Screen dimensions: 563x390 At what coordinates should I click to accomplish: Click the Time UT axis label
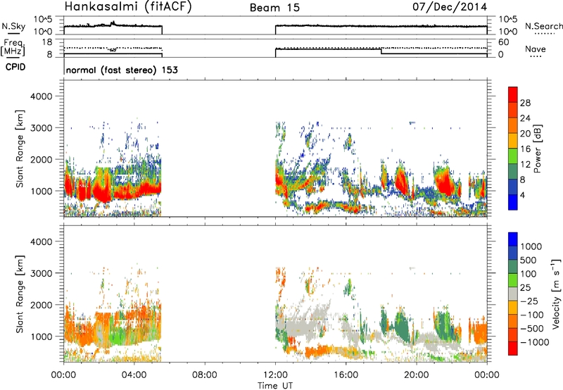(275, 386)
